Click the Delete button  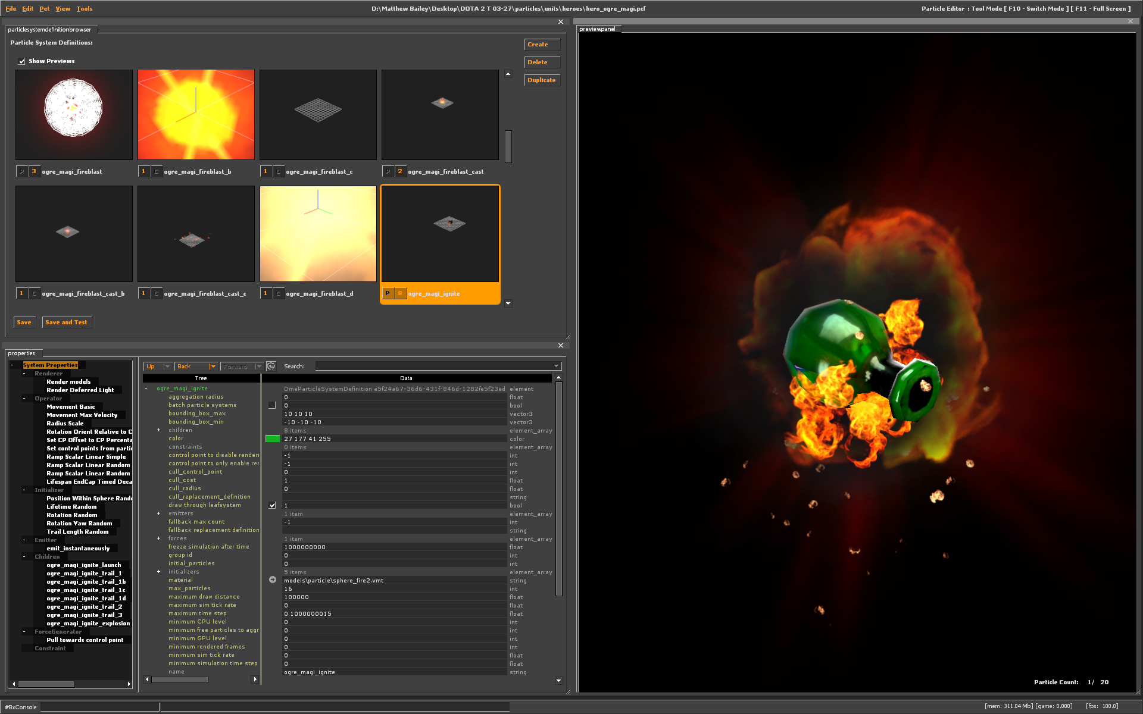click(542, 62)
